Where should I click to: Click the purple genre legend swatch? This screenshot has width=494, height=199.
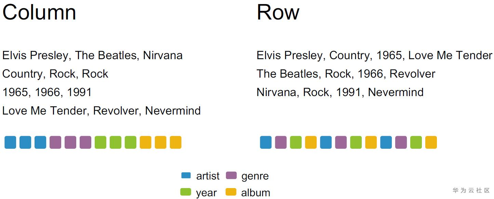231,176
